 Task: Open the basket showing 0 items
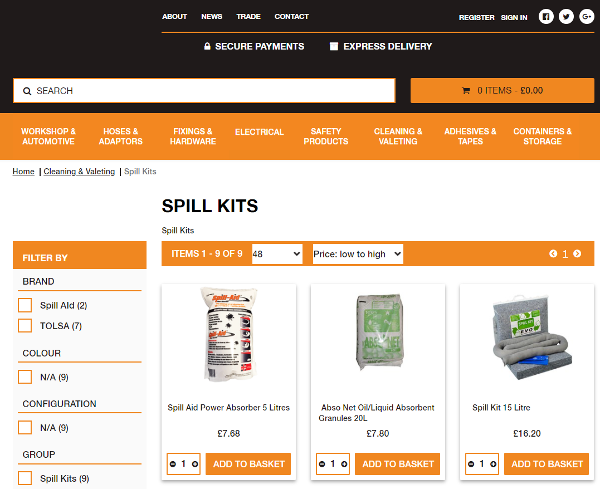pyautogui.click(x=502, y=91)
